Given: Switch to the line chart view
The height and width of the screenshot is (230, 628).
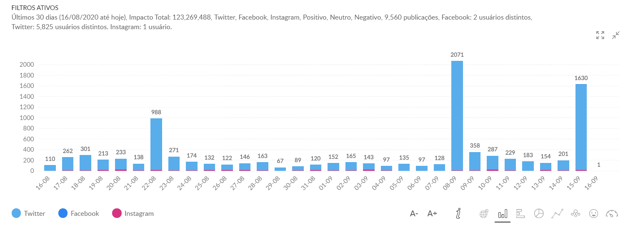Looking at the screenshot, I should tap(557, 214).
